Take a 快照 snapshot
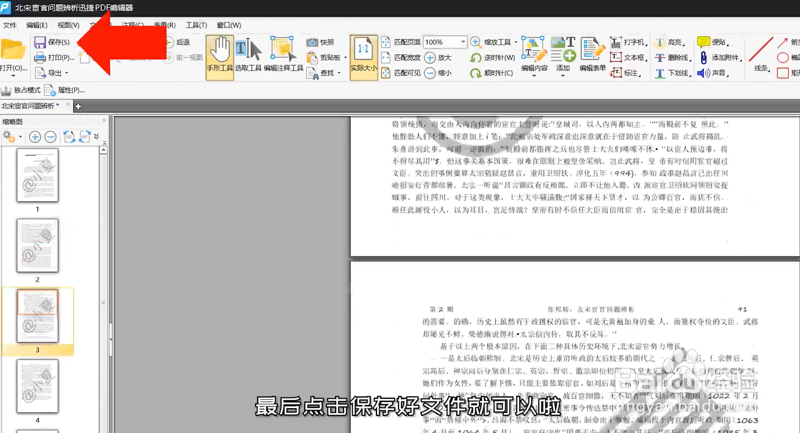This screenshot has height=433, width=800. coord(320,42)
